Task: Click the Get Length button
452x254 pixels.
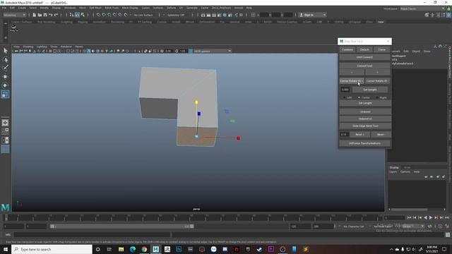Action: pyautogui.click(x=370, y=90)
